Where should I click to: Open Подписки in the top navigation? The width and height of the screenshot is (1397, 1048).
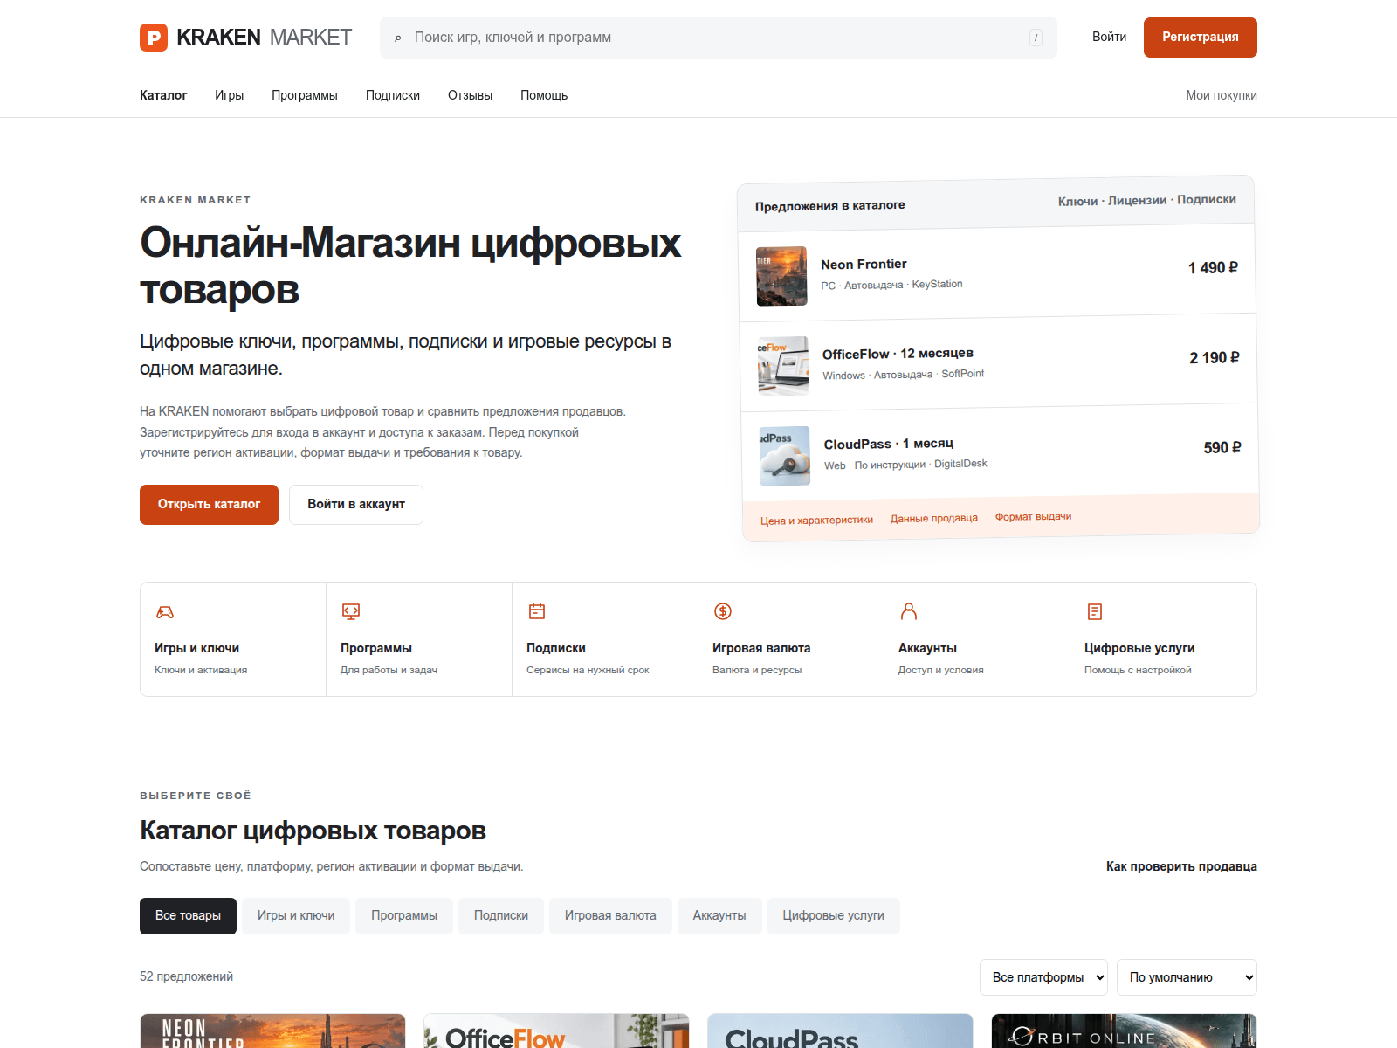(393, 95)
